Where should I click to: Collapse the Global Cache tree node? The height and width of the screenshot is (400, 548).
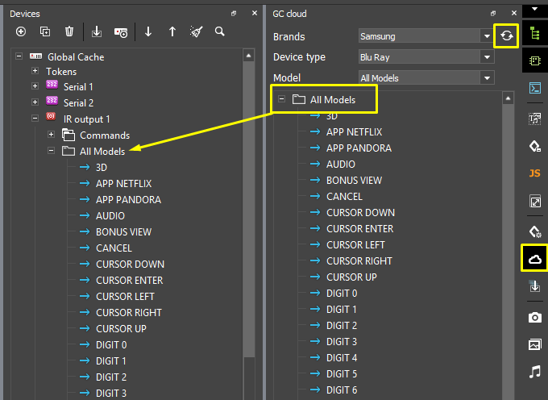(x=19, y=57)
